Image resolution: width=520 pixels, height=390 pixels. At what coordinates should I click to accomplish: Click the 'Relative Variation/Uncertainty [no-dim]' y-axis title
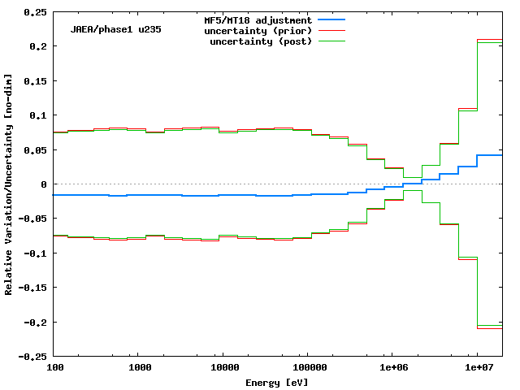[x=9, y=184]
